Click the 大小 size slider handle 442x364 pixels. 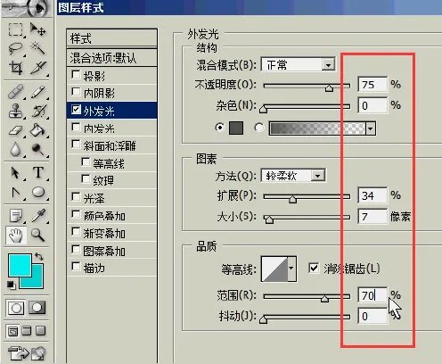(269, 220)
